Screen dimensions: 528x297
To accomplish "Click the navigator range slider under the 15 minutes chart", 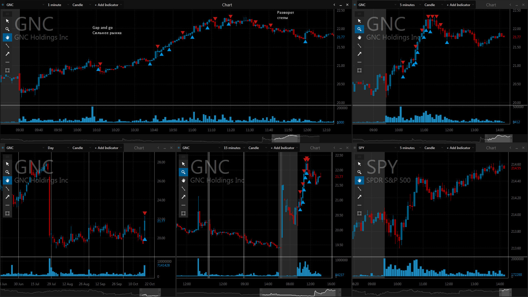I will 301,292.
